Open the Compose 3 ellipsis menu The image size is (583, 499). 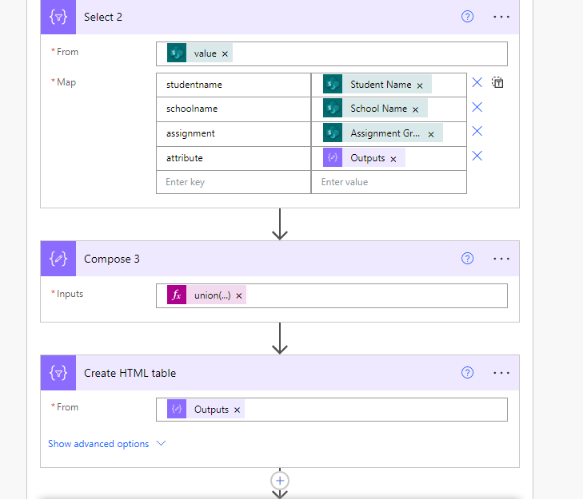pos(501,259)
